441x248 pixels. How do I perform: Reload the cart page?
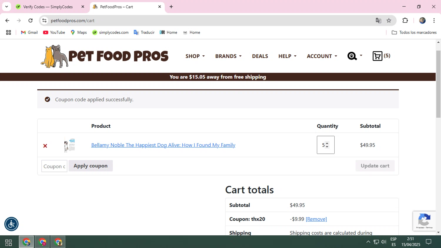[31, 21]
